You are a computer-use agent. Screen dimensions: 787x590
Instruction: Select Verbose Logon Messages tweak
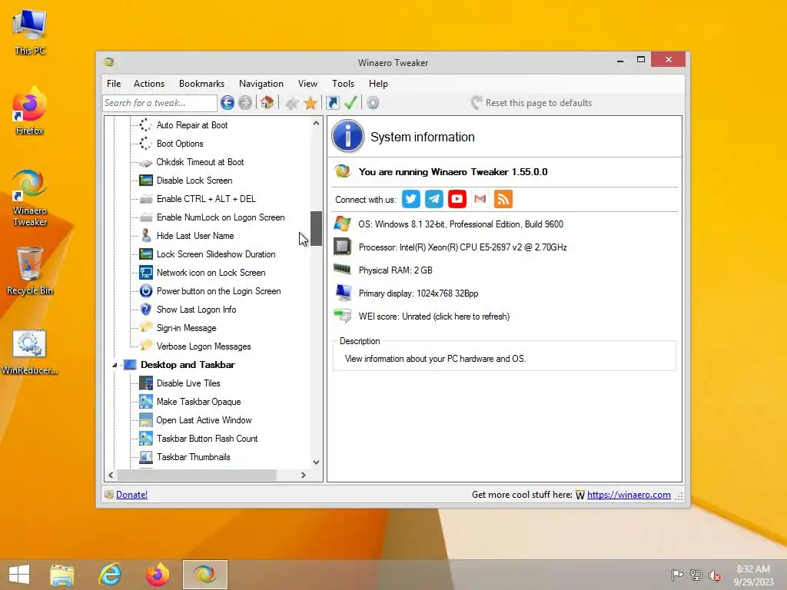pos(203,346)
